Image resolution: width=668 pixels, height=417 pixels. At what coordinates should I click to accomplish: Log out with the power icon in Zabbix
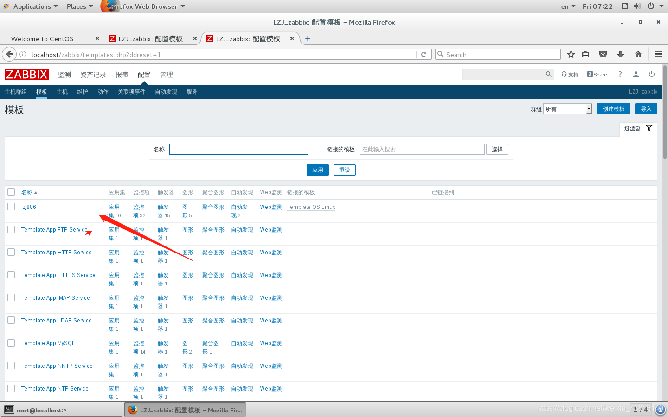(x=652, y=74)
